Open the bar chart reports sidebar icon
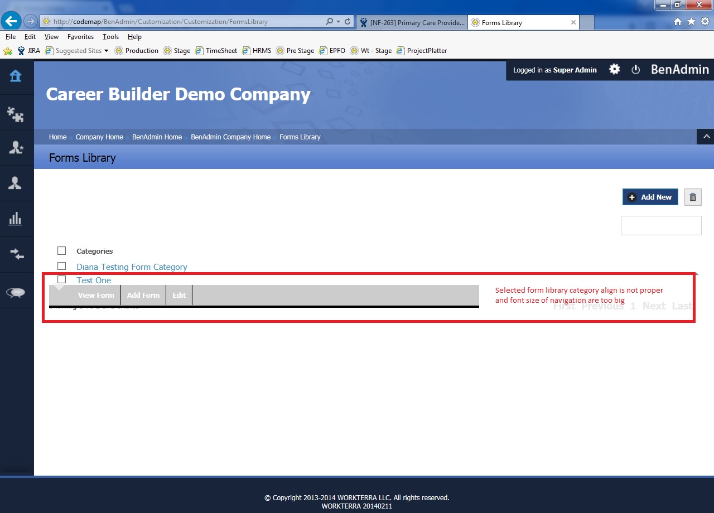This screenshot has width=714, height=513. (15, 218)
